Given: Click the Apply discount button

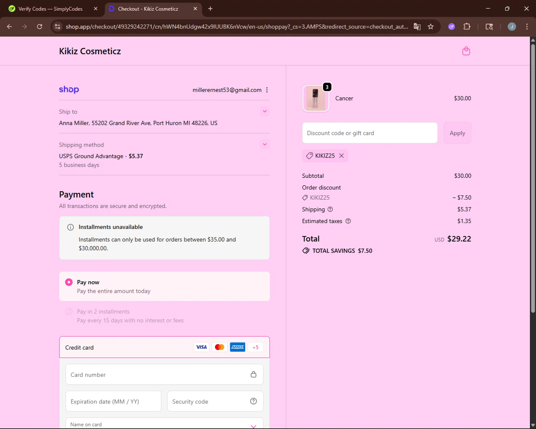Looking at the screenshot, I should (457, 133).
